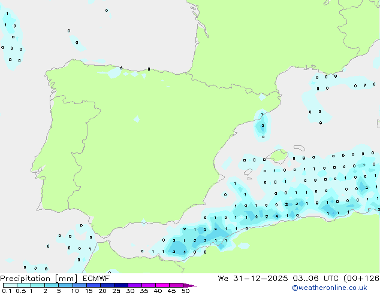Click the 'Precipitation [mm]' title text
Viewport: 380px width, 293px height.
click(x=39, y=279)
